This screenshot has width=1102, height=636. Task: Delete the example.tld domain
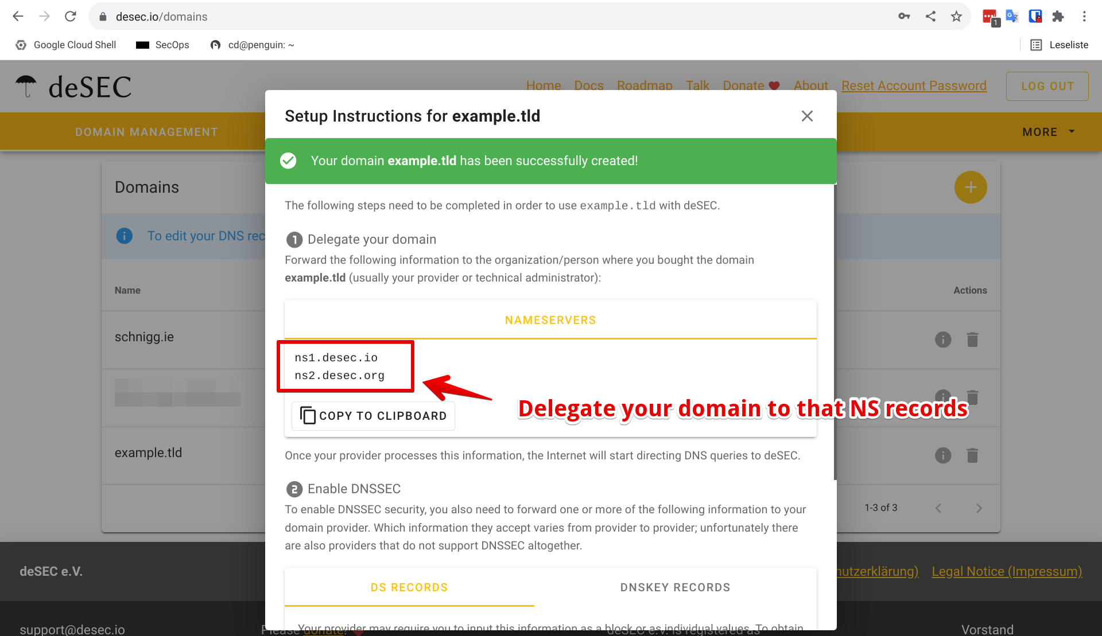point(972,456)
